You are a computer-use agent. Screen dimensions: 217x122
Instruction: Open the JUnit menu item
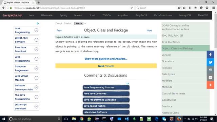pos(92,15)
